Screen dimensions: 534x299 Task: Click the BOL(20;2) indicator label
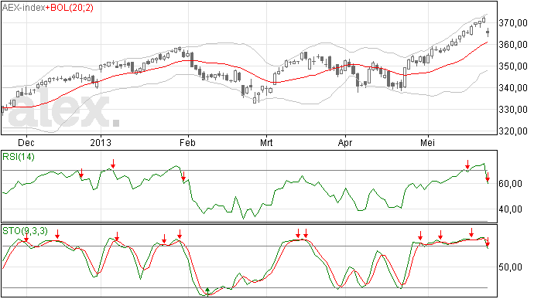[x=72, y=8]
